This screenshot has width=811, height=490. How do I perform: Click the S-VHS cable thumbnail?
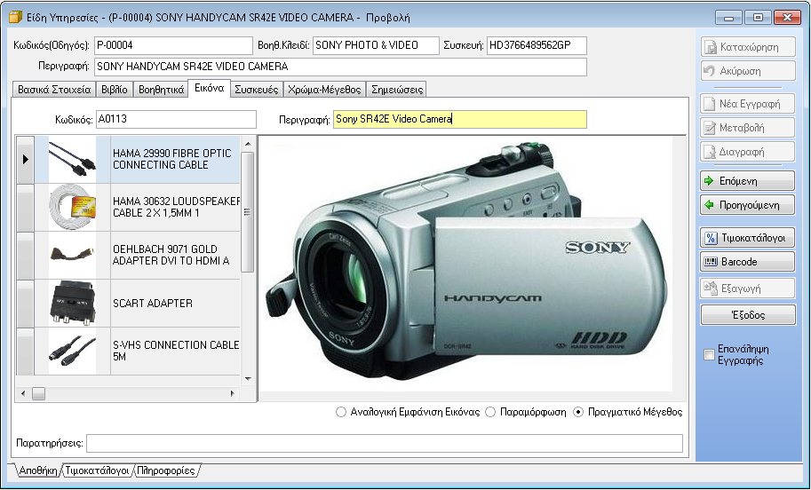point(73,351)
